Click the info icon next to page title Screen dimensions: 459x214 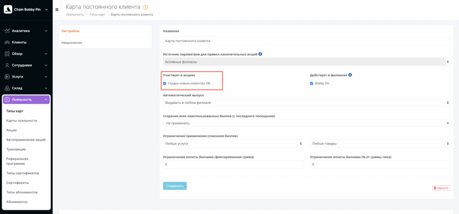point(146,7)
